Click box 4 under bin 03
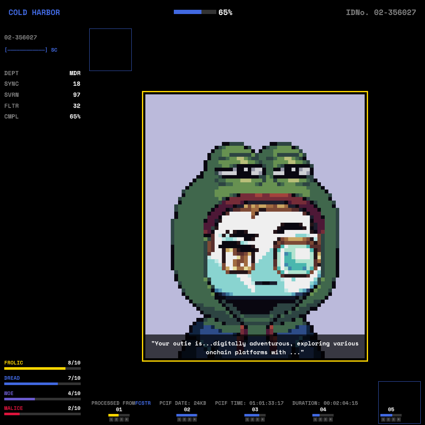Screen dimensions: 425x425 click(x=263, y=419)
